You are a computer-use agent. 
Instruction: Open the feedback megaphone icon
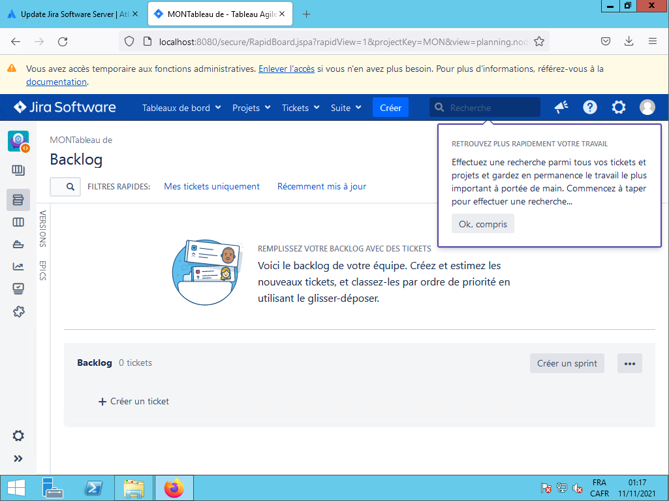pyautogui.click(x=561, y=108)
